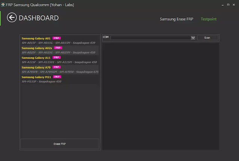Click the SM-A115F Snapdragon 450 model line

coord(59,62)
